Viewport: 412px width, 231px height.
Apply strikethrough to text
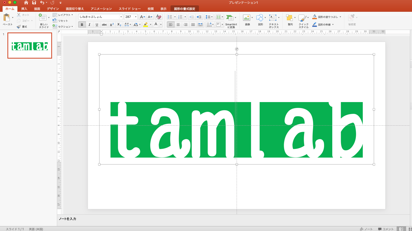click(x=104, y=25)
